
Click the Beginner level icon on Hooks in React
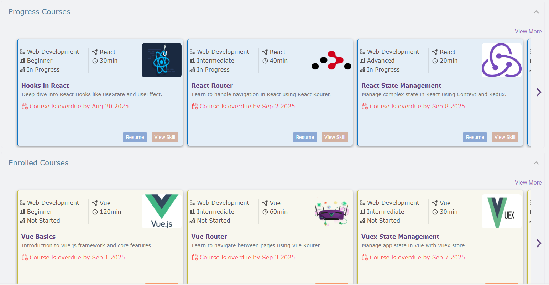(x=22, y=61)
